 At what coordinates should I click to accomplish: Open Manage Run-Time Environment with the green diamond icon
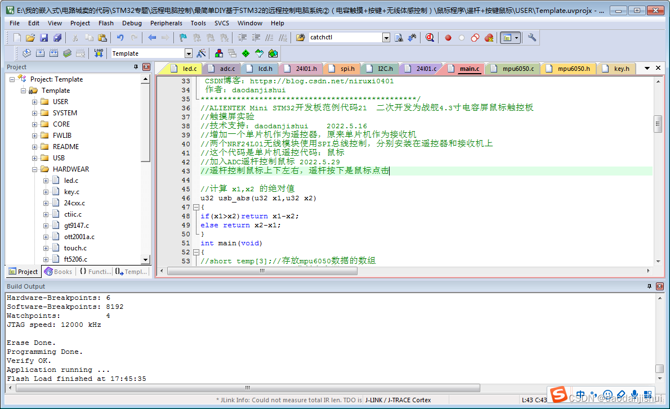(x=245, y=53)
